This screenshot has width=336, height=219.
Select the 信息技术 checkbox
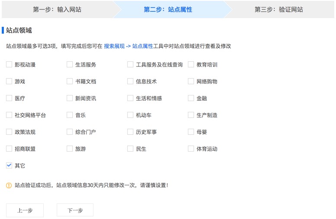pyautogui.click(x=130, y=81)
